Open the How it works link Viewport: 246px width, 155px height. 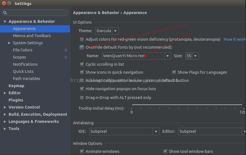point(234,39)
